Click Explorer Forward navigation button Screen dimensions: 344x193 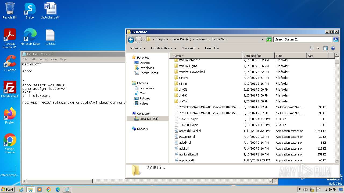(138, 39)
